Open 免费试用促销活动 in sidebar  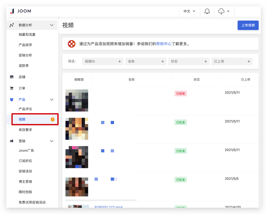click(x=32, y=202)
